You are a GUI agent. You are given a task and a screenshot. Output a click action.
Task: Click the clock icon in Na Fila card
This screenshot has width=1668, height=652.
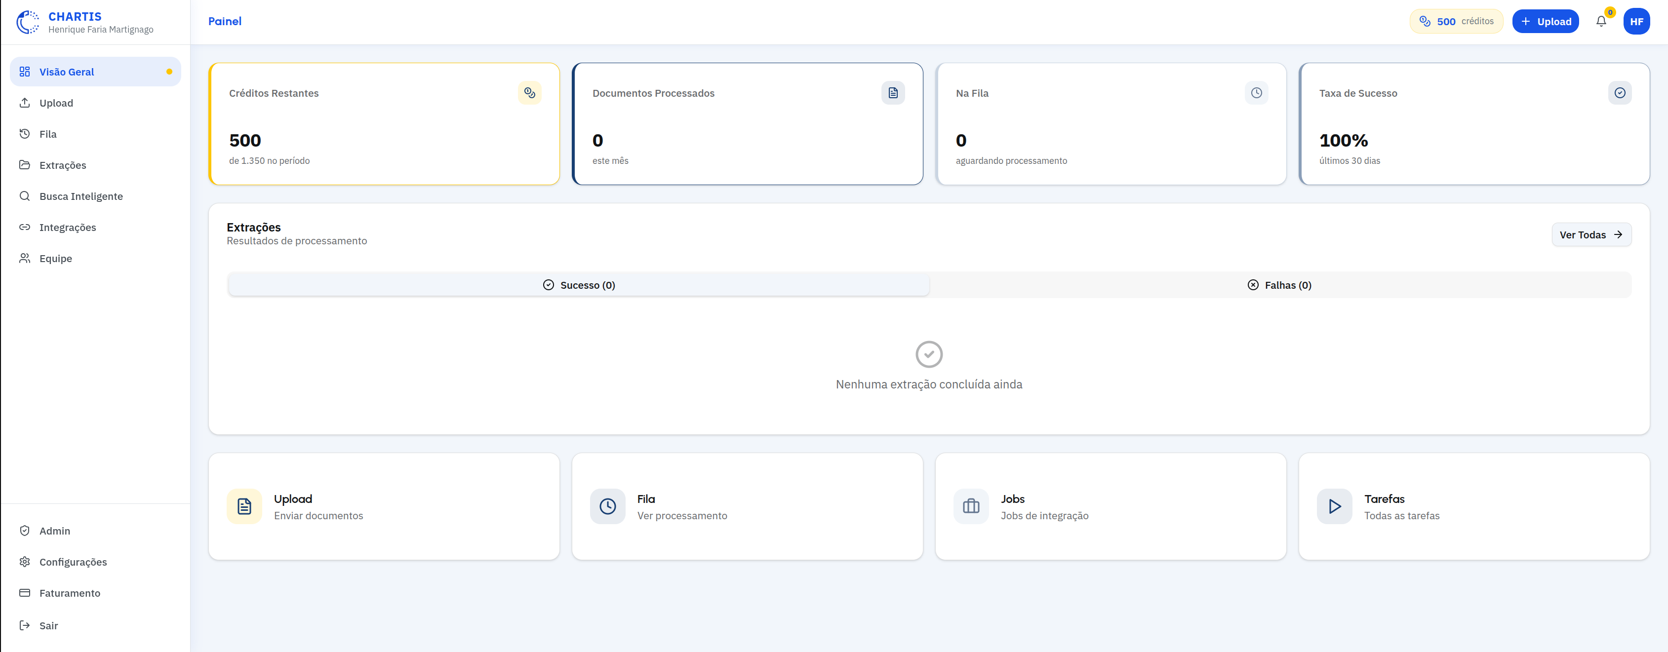(x=1256, y=93)
